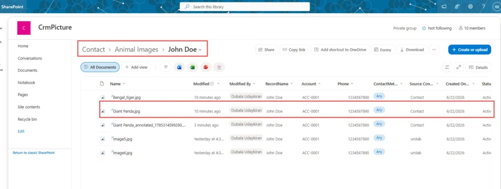The height and width of the screenshot is (189, 501).
Task: Open the megaphone announcements icon in header
Action: click(x=444, y=6)
